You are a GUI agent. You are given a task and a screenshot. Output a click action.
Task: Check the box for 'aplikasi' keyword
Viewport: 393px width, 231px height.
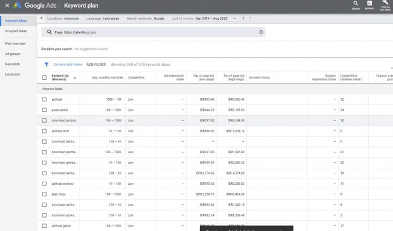[x=44, y=99]
